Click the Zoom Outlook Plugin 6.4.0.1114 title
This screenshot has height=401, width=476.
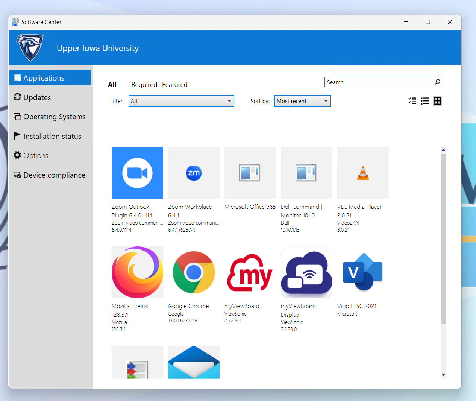tap(132, 211)
